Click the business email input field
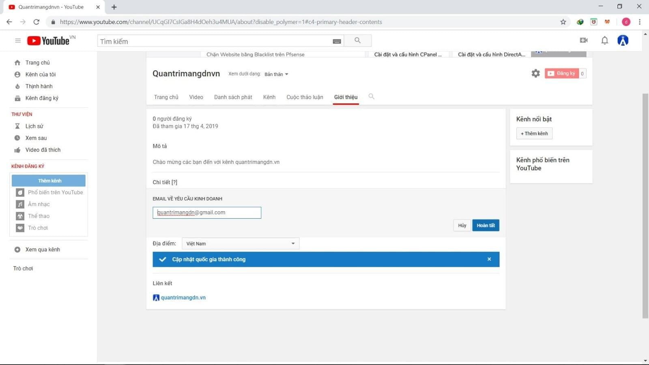Viewport: 649px width, 365px height. coord(207,213)
